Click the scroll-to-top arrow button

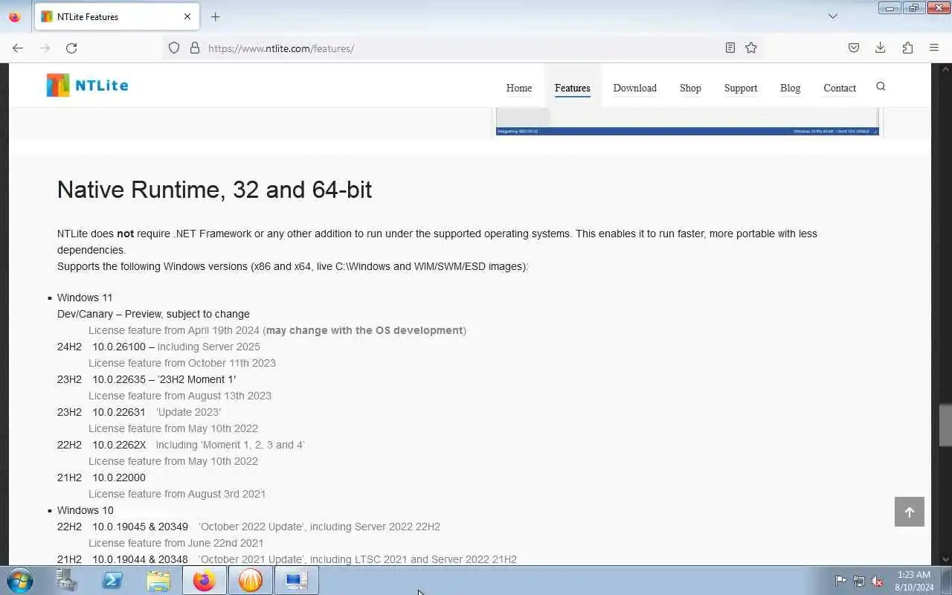tap(909, 512)
